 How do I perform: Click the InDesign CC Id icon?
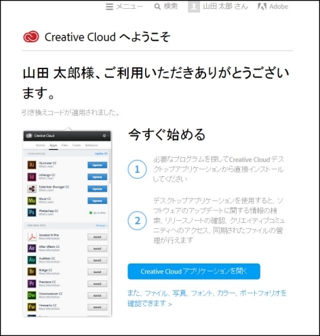32,177
